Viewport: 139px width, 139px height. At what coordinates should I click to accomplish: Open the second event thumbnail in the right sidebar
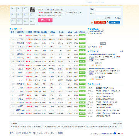point(92,73)
